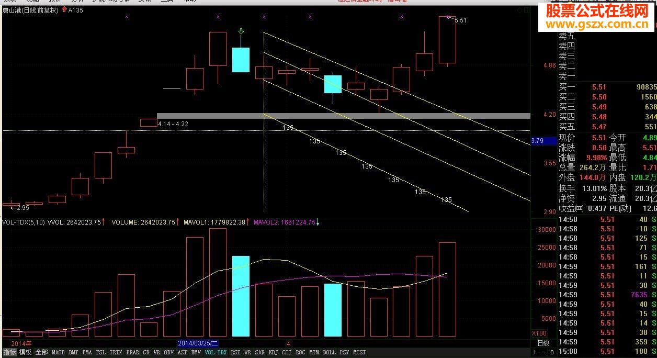This screenshot has width=657, height=358.
Task: Open the 模板 tab
Action: tap(25, 353)
